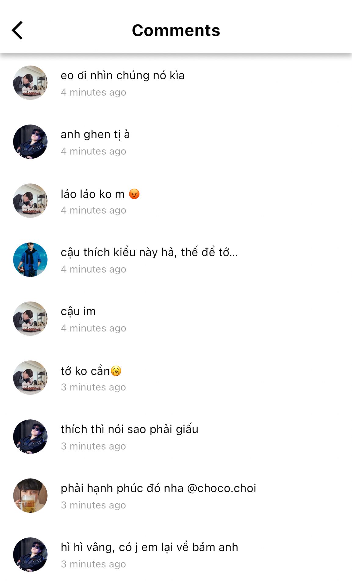This screenshot has height=586, width=352.
Task: Open avatar next to "thích thì nói sao phải giấu"
Action: point(30,436)
